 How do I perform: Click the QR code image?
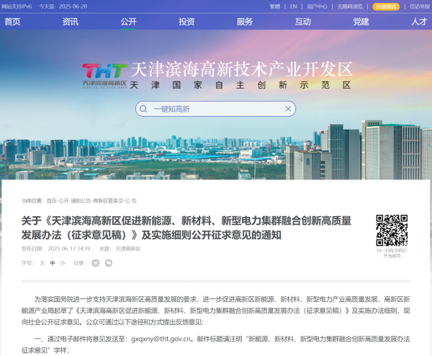tap(392, 231)
